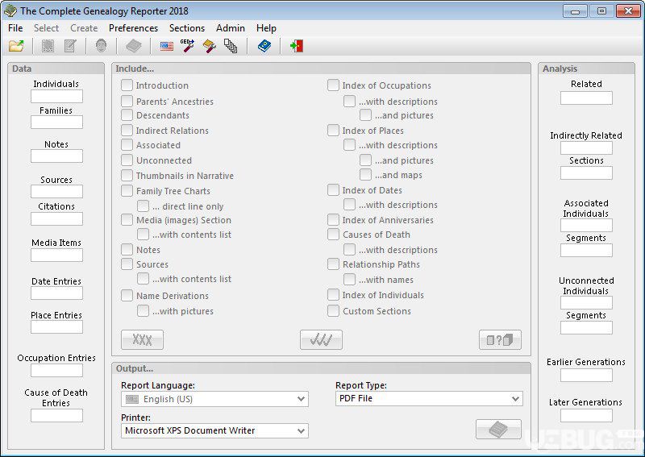
Task: Open the Printer dropdown
Action: 214,430
